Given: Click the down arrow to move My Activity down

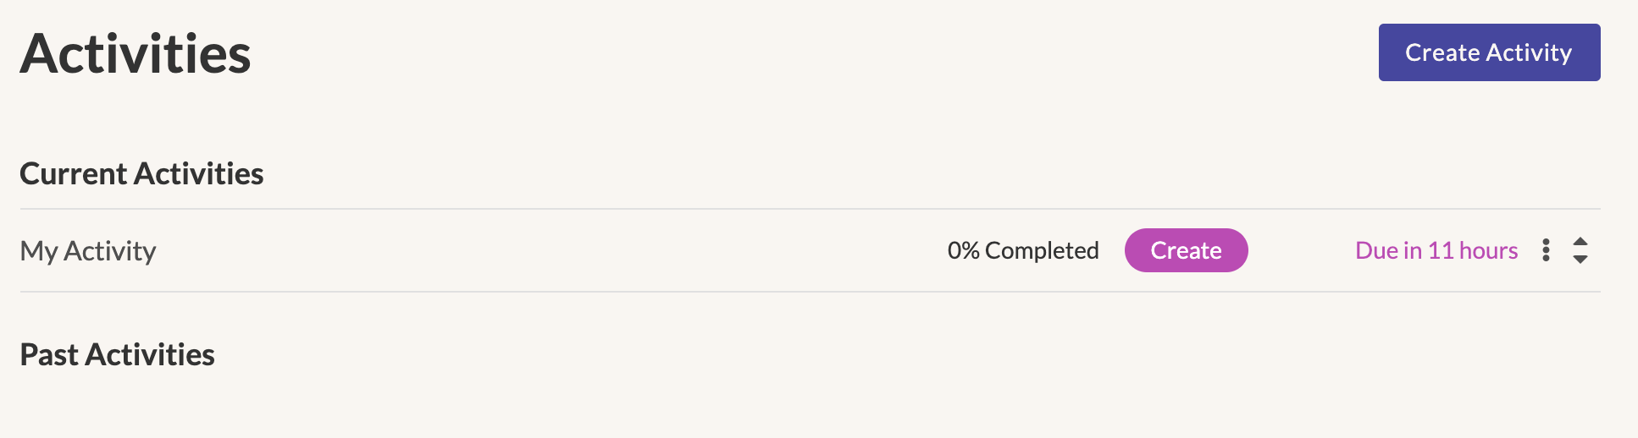Looking at the screenshot, I should point(1580,260).
